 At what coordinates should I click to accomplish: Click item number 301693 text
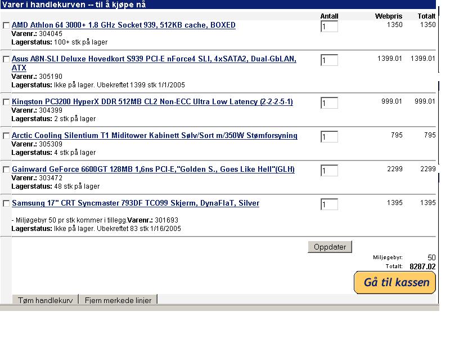coord(166,220)
